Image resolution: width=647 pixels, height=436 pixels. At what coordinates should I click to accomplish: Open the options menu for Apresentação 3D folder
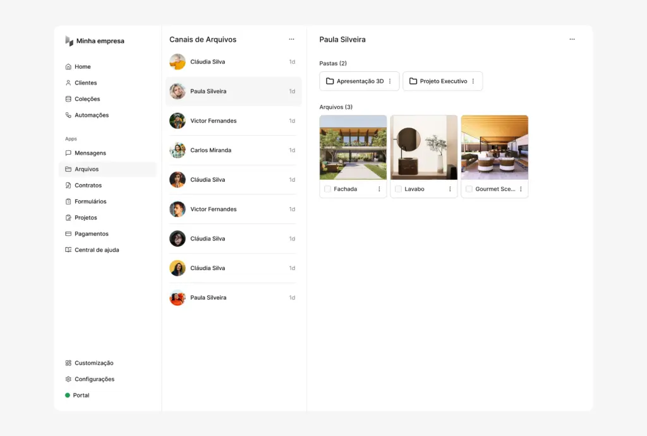point(390,81)
